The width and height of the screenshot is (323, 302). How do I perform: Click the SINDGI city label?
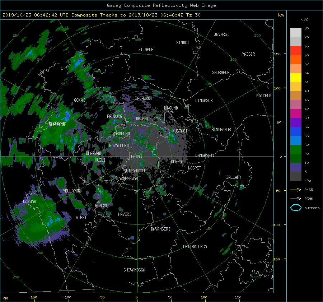coord(183,43)
